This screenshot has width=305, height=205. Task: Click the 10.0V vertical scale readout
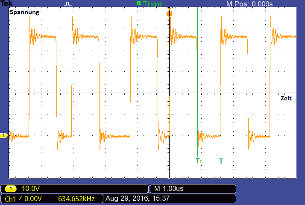tap(31, 188)
